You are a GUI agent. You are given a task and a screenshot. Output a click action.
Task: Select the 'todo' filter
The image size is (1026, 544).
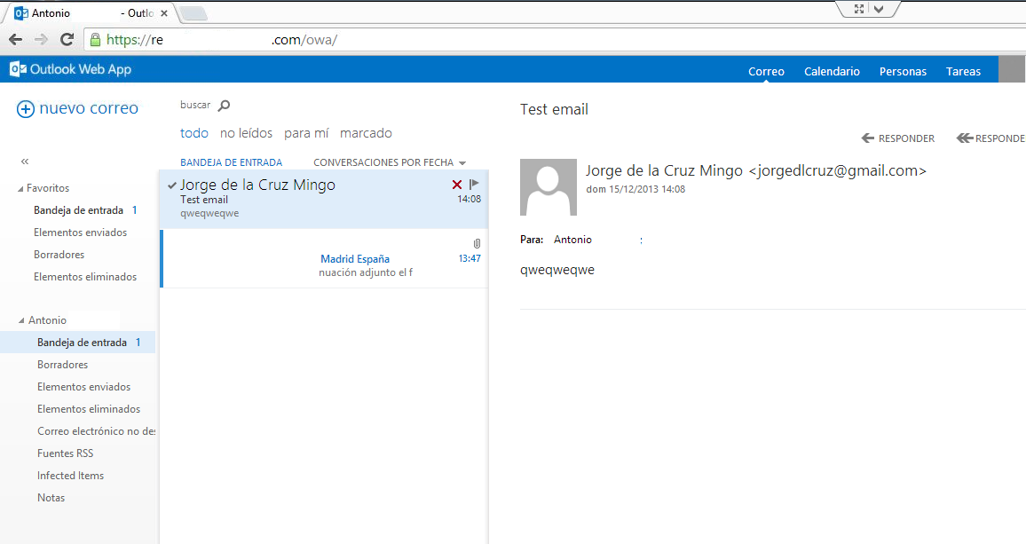tap(194, 133)
